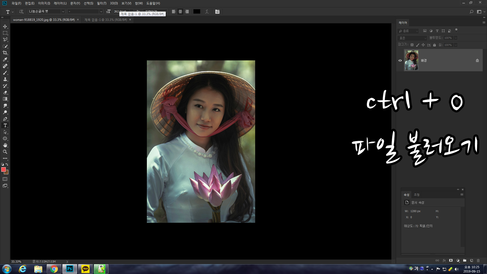Toggle center text alignment
The image size is (487, 274).
(180, 12)
